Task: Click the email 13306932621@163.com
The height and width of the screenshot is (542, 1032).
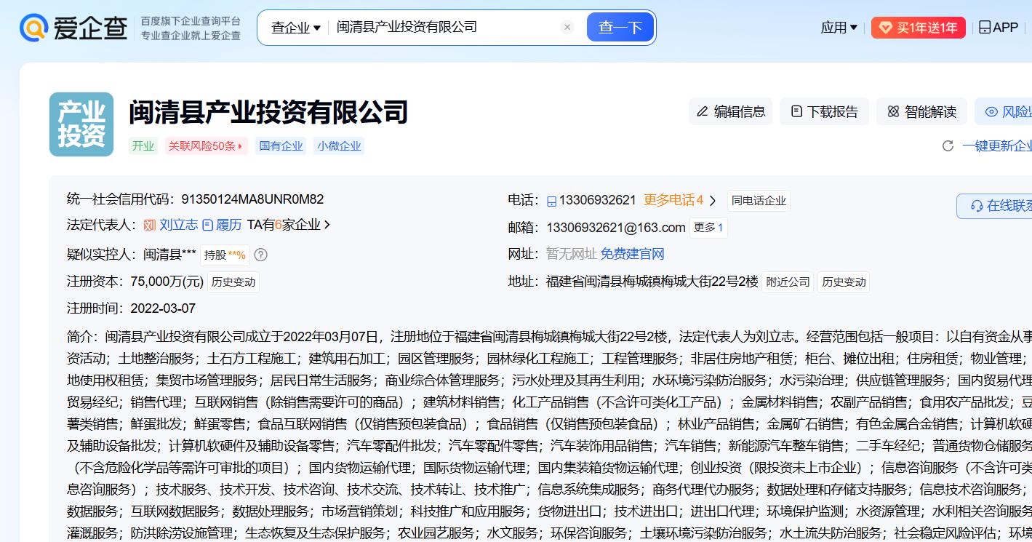Action: coord(616,228)
